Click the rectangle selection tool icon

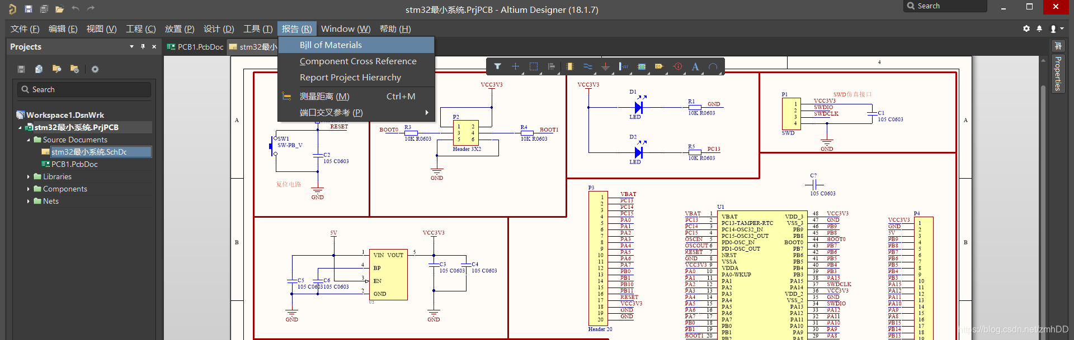coord(534,66)
